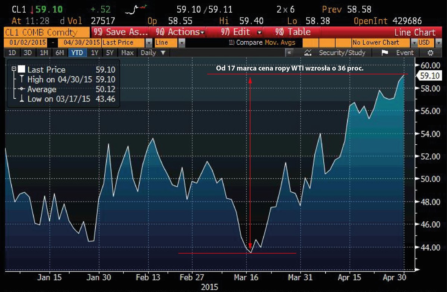
Task: Select the 5Y range tab
Action: (110, 52)
